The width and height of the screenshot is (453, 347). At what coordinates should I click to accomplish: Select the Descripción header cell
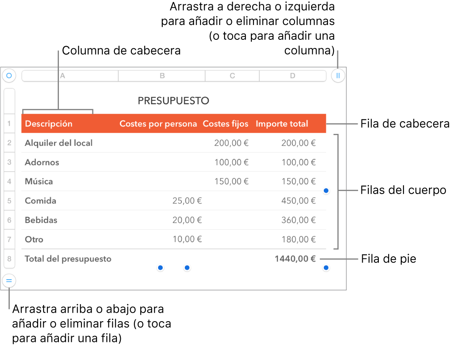pyautogui.click(x=49, y=123)
